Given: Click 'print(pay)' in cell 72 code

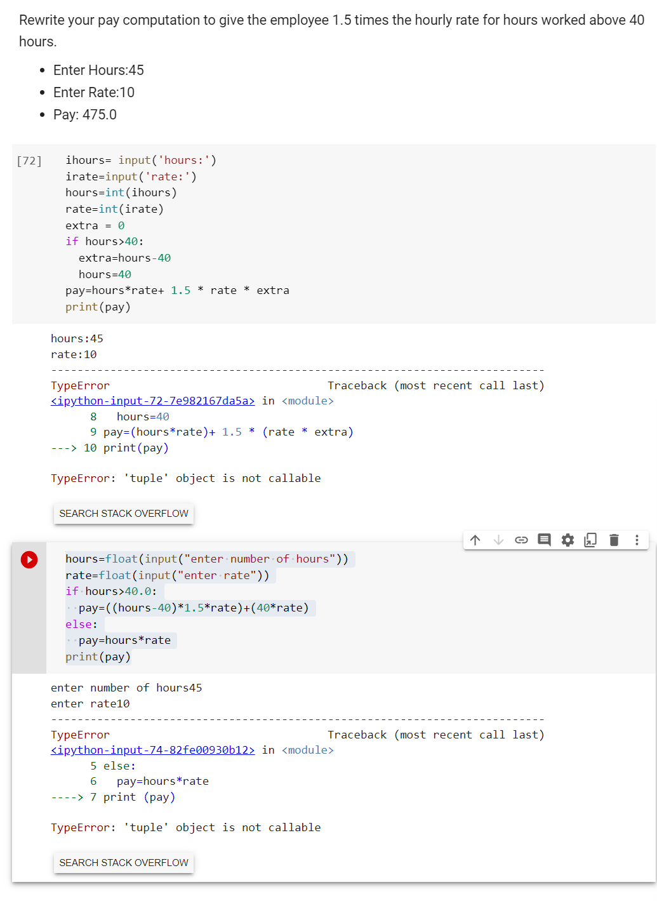Looking at the screenshot, I should (98, 307).
